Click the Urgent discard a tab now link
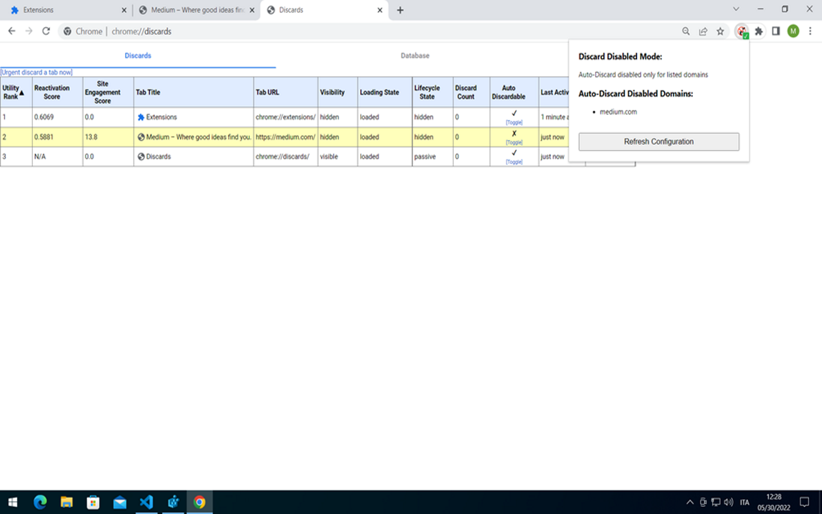The image size is (822, 514). (37, 73)
